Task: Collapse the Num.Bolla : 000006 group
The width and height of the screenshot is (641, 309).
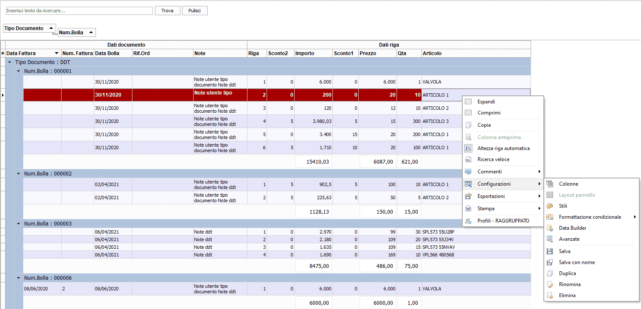Action: [18, 278]
